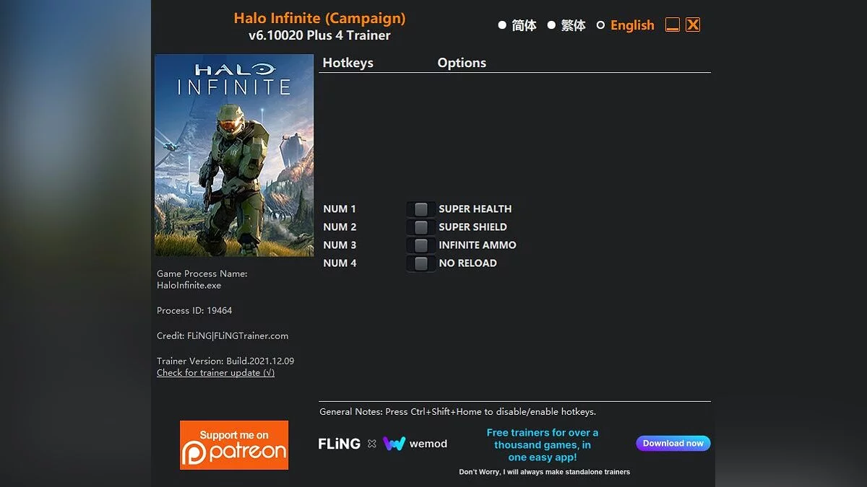The height and width of the screenshot is (487, 867).
Task: Close the trainer with the X icon
Action: (693, 25)
